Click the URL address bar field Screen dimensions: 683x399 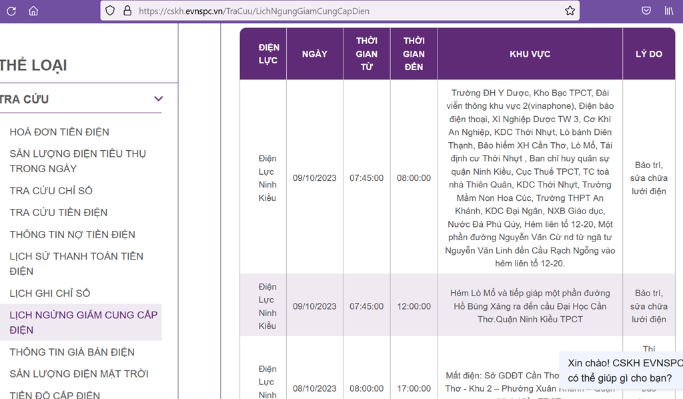(339, 11)
